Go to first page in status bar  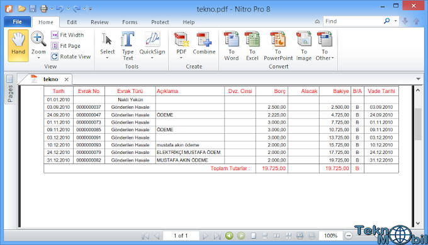[x=145, y=236]
